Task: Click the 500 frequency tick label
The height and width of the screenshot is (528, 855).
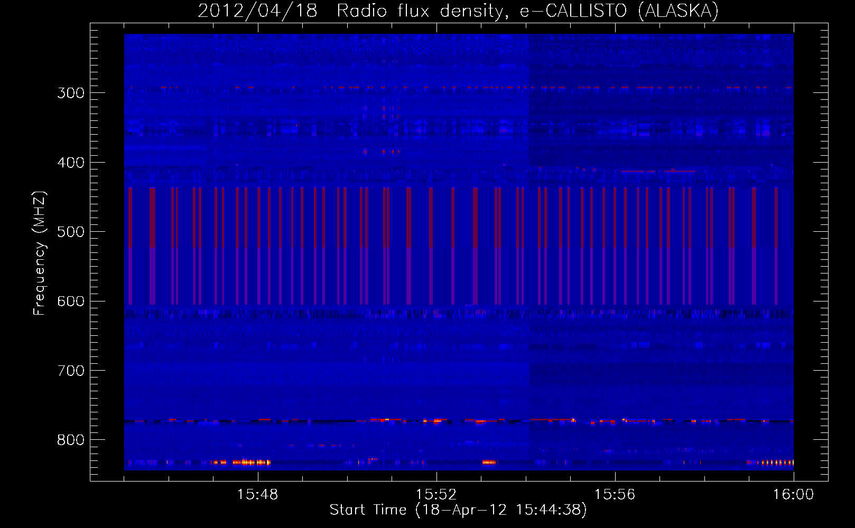Action: pyautogui.click(x=71, y=232)
